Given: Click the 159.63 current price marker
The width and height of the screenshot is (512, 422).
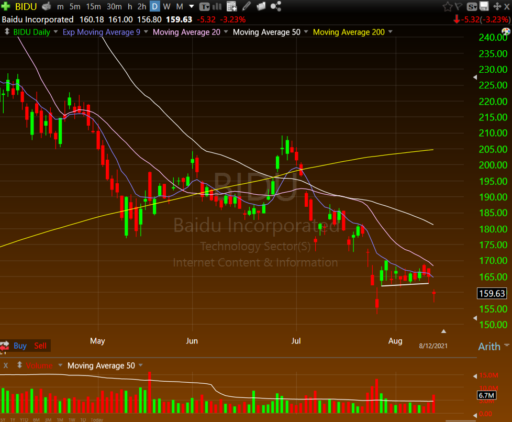Looking at the screenshot, I should coord(492,293).
